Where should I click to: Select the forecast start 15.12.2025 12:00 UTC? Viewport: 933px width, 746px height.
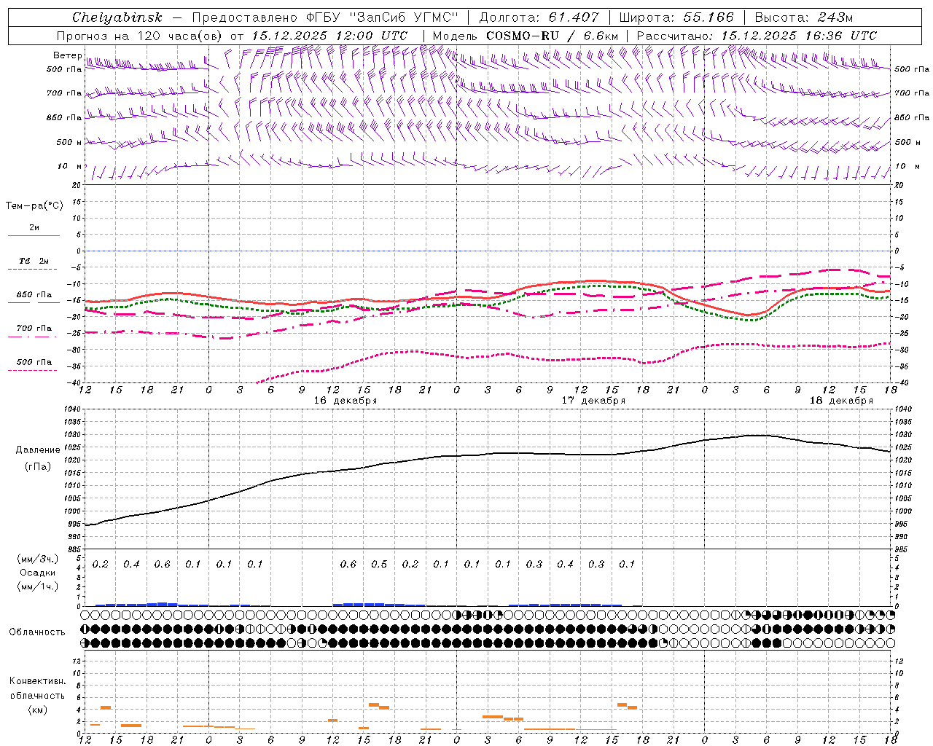(x=329, y=36)
